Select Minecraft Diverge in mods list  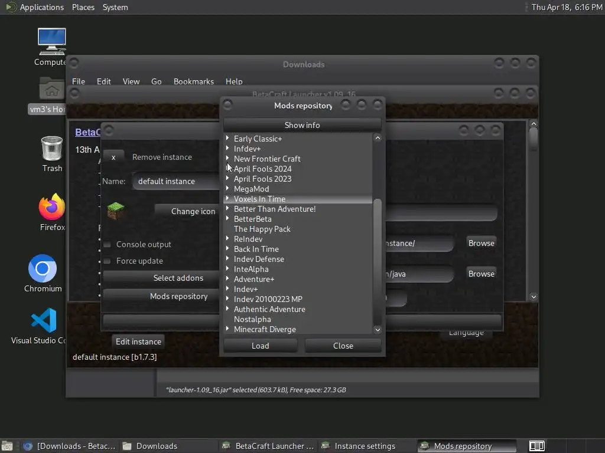click(265, 329)
